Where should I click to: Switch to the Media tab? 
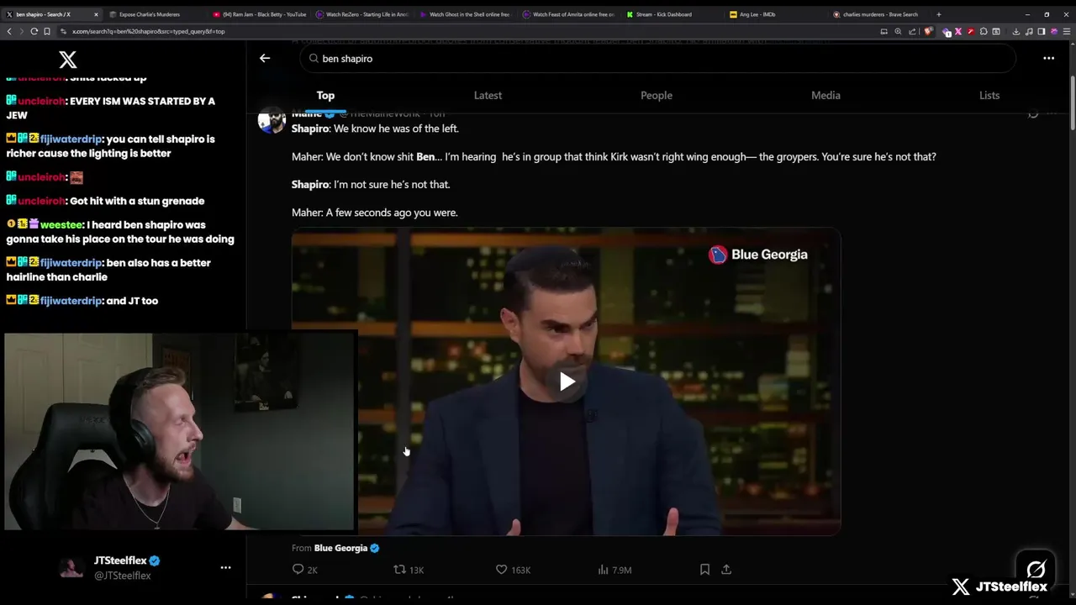pos(825,95)
